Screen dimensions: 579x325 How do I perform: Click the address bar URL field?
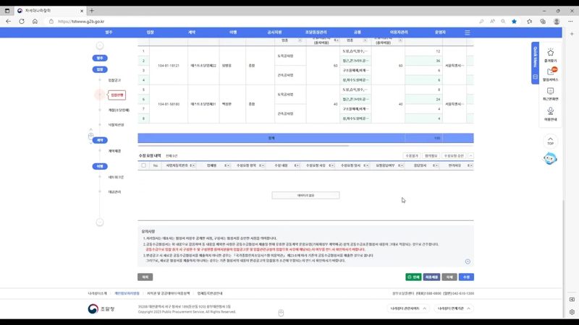258,22
